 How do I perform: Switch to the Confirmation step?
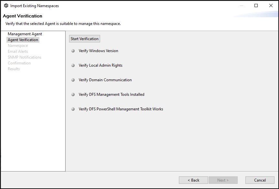[x=19, y=63]
